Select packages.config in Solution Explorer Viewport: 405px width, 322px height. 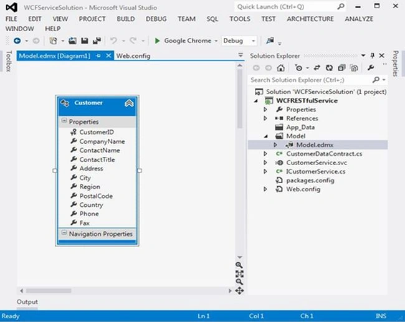(x=310, y=180)
